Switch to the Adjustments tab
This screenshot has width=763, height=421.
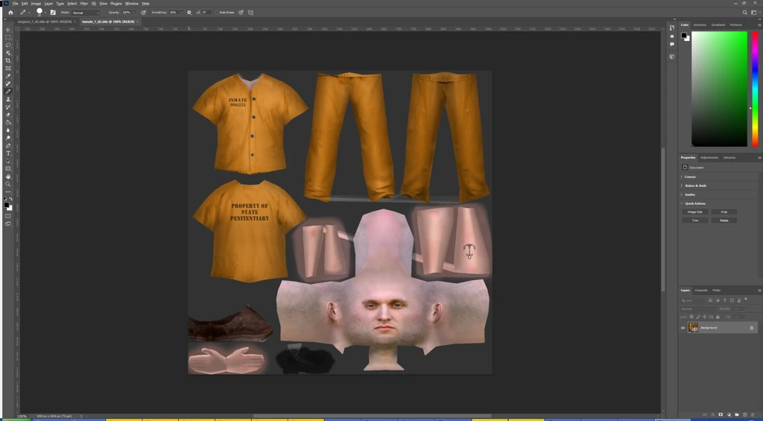pyautogui.click(x=709, y=158)
